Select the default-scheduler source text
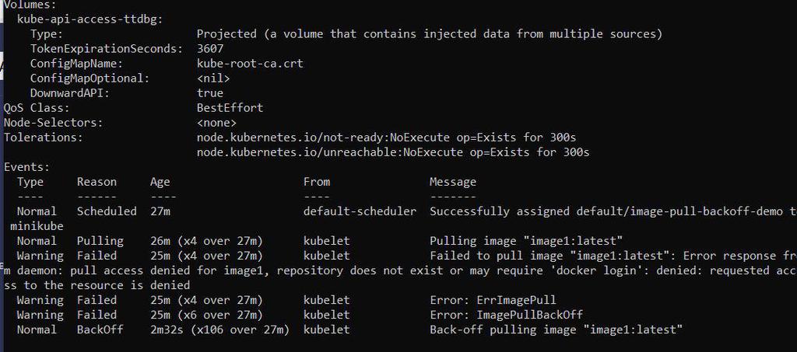The image size is (797, 352). 360,211
